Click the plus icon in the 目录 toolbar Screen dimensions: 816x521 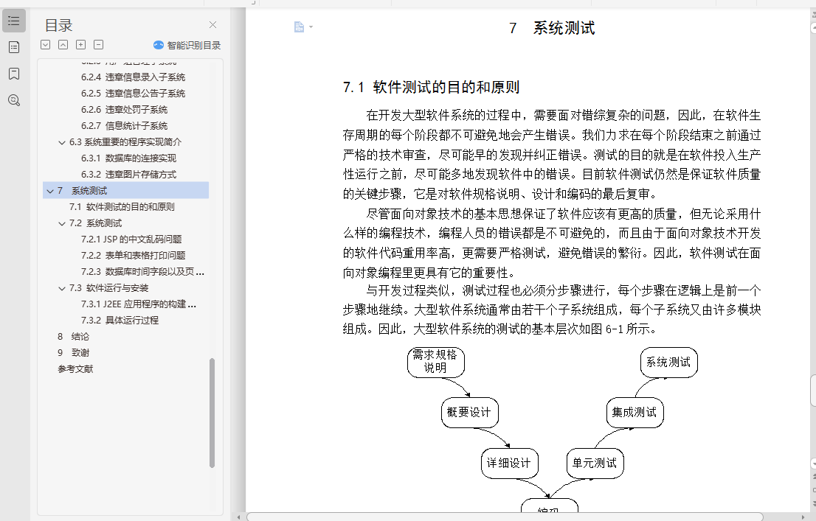click(x=80, y=45)
